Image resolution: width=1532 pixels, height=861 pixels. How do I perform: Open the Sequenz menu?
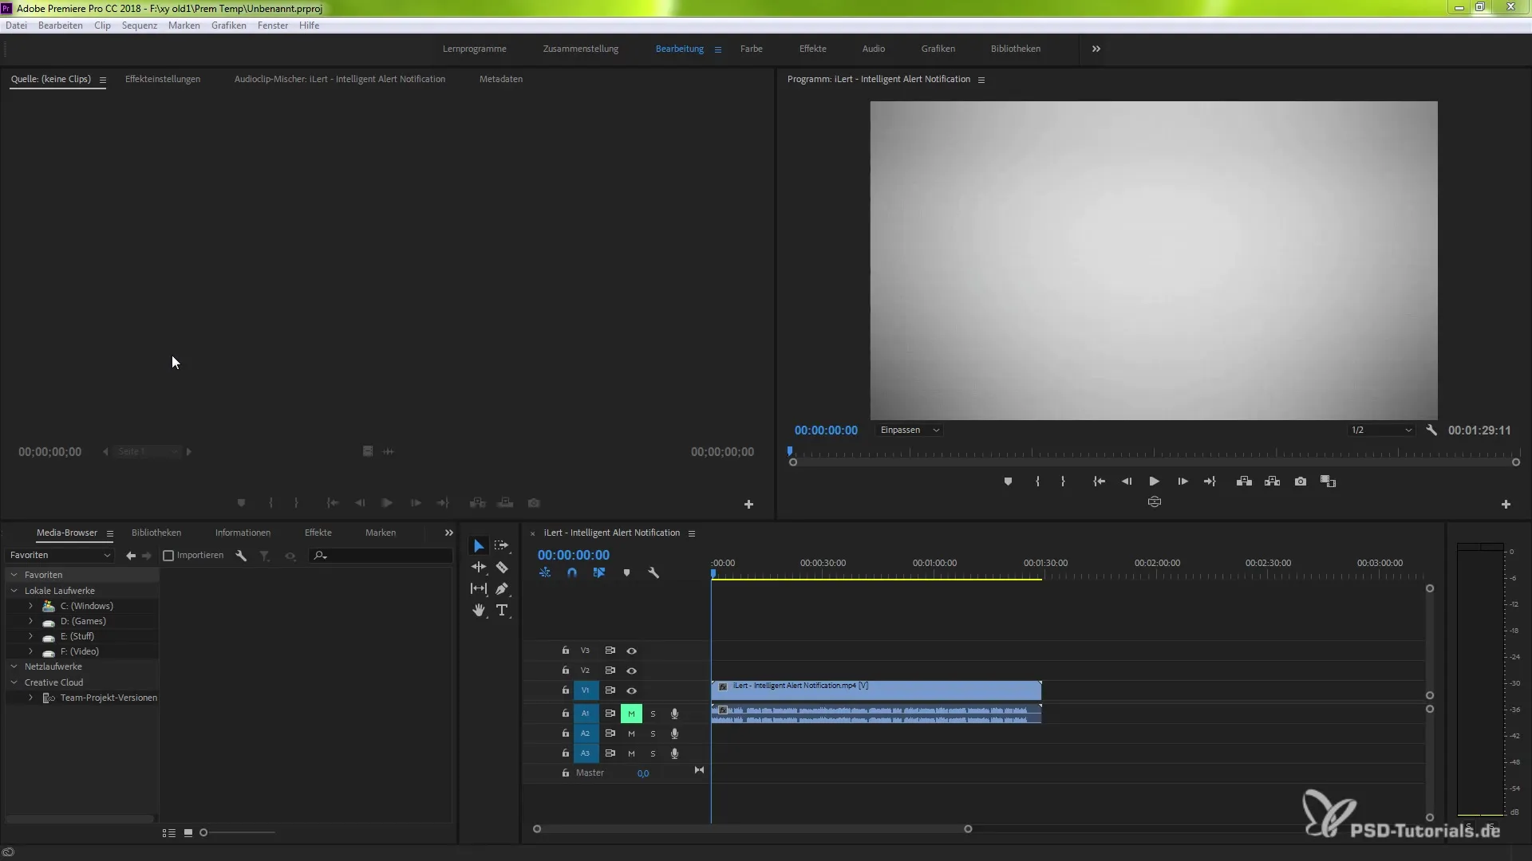coord(140,26)
